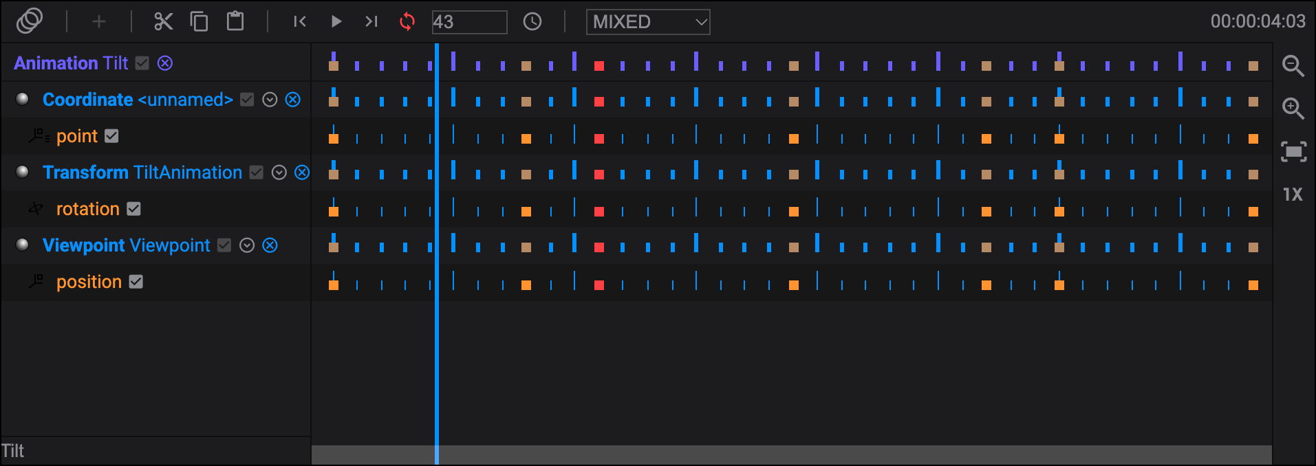Click the cut scissors icon

pyautogui.click(x=163, y=21)
